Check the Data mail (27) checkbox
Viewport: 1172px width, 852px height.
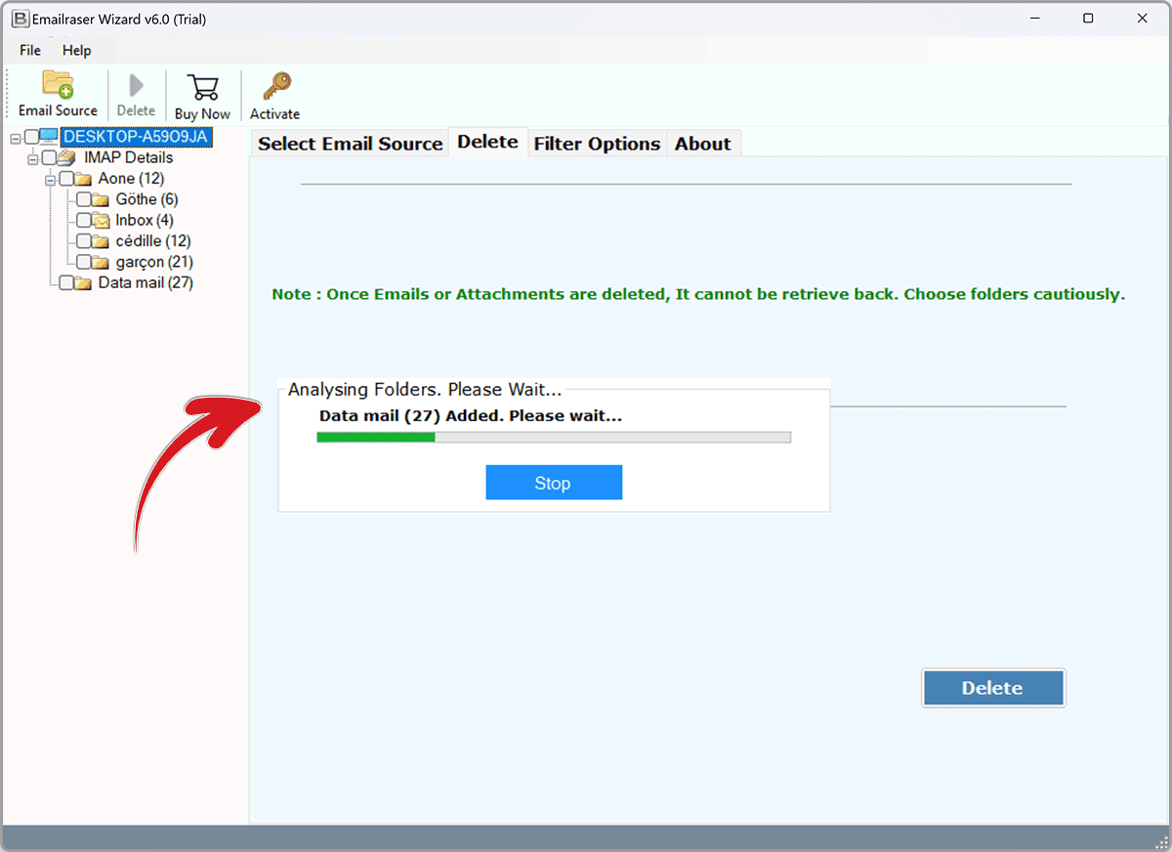(66, 283)
